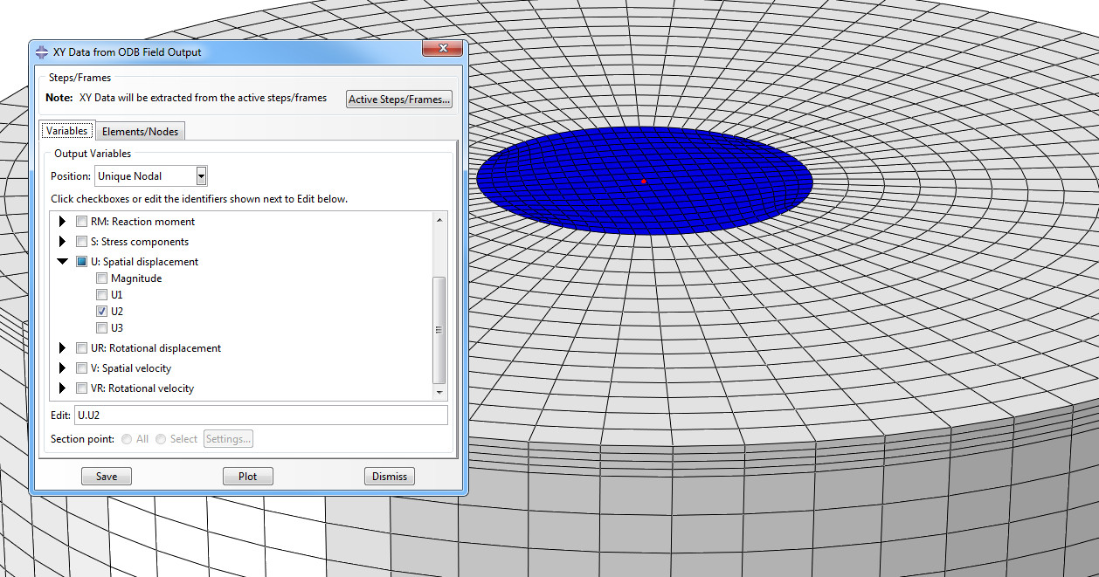Save the XY data

pyautogui.click(x=107, y=477)
